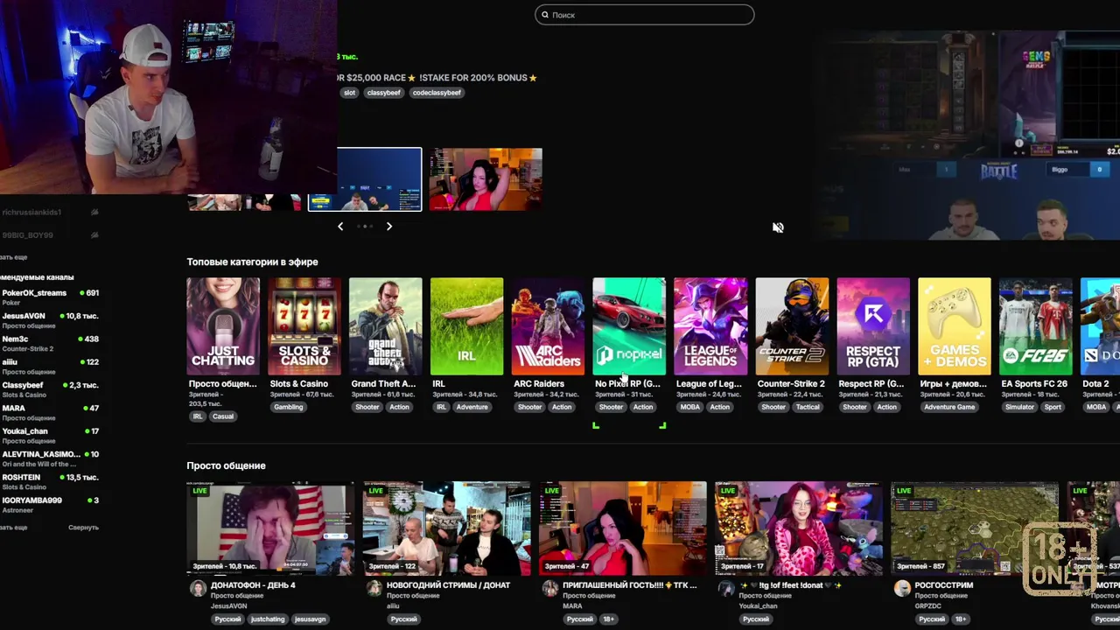Open MARA avatar under ПРИГЛАШЕННЫЙ ГОСТЬ stream

[x=549, y=589]
